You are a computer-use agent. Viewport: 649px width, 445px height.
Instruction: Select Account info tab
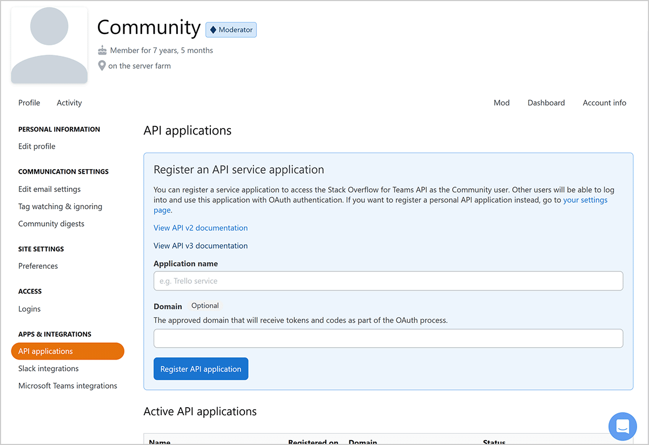(604, 103)
